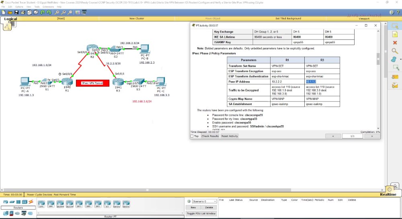Select router R1 in the topology
The image size is (402, 219).
67,82
